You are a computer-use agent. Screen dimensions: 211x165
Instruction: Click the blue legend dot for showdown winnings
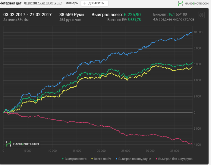(117, 159)
